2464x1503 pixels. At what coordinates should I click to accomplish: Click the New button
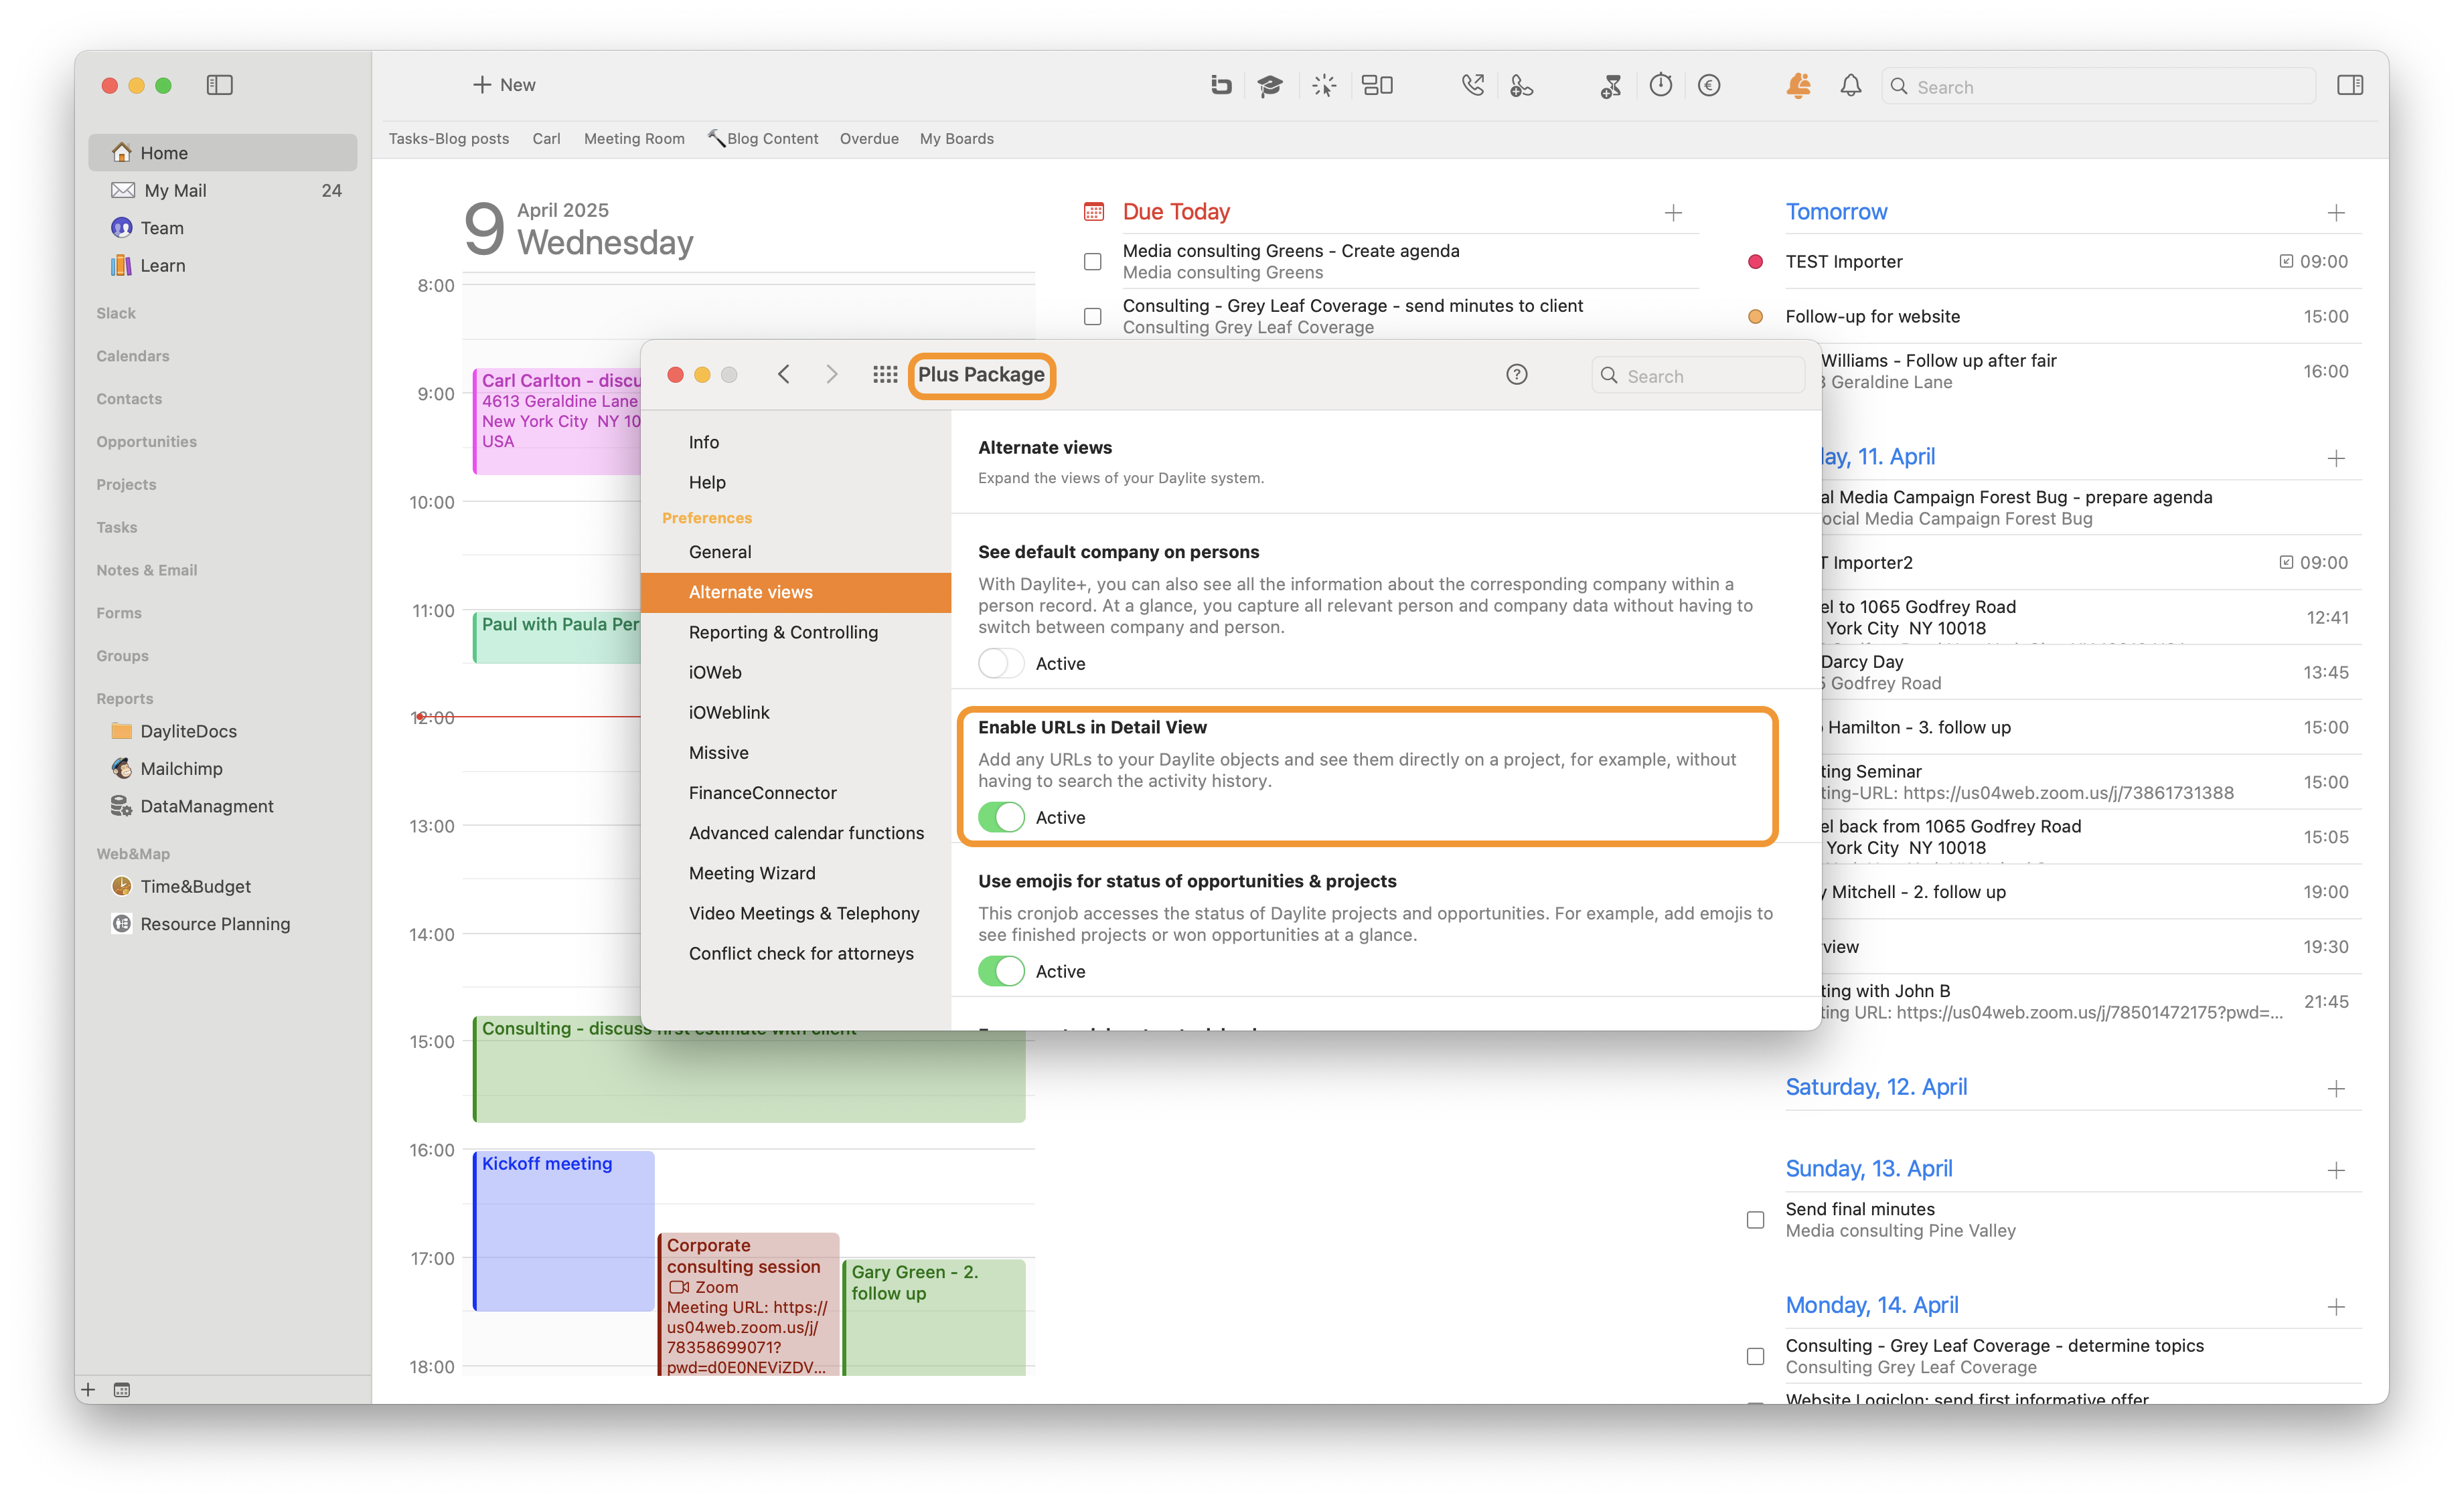click(x=504, y=85)
